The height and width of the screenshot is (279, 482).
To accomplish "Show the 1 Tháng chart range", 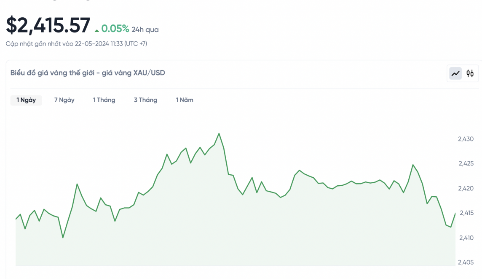I will [104, 100].
